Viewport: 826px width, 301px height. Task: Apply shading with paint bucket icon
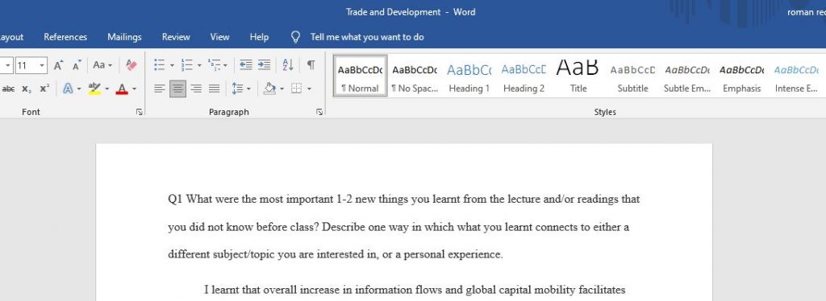coord(269,89)
